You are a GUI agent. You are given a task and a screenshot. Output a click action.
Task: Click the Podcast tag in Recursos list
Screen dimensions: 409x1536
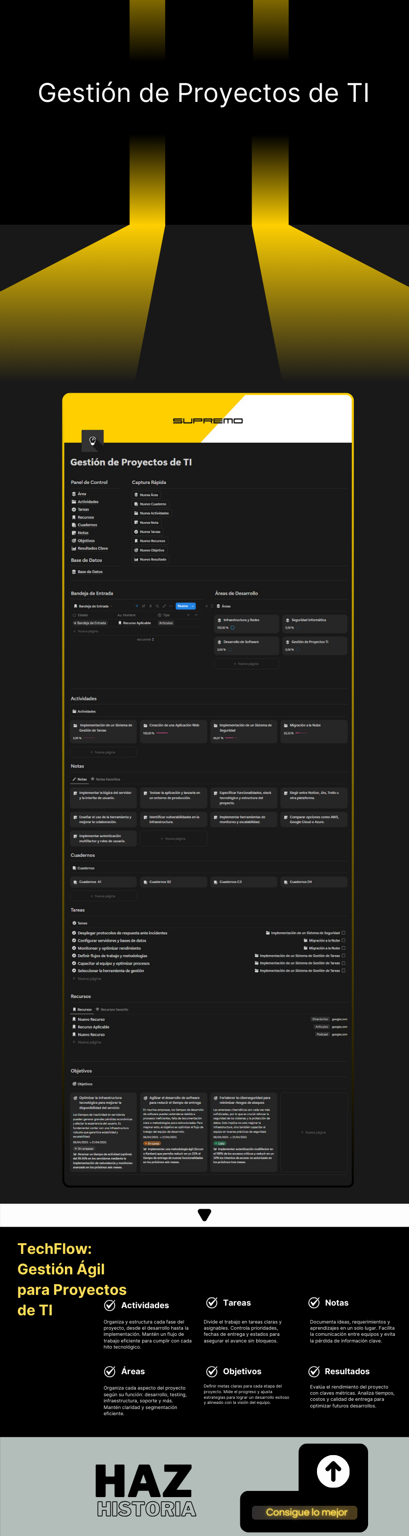point(322,1034)
